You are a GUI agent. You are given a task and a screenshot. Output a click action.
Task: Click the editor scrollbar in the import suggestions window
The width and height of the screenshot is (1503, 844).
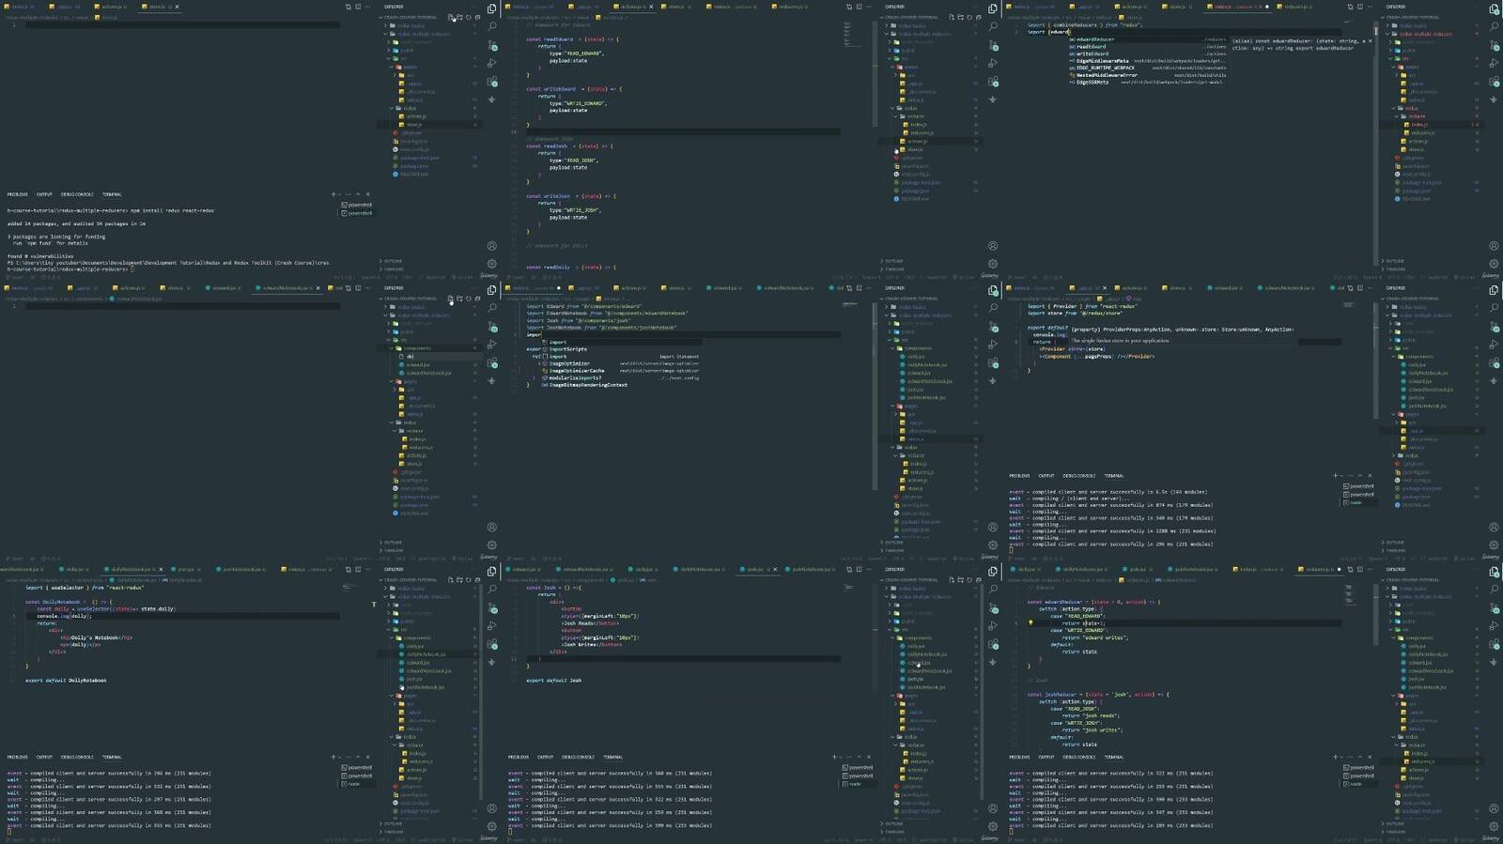click(874, 394)
